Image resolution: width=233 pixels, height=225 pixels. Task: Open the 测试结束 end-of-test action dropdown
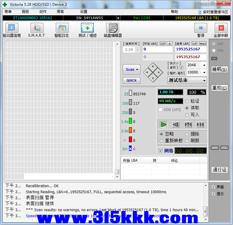click(204, 80)
